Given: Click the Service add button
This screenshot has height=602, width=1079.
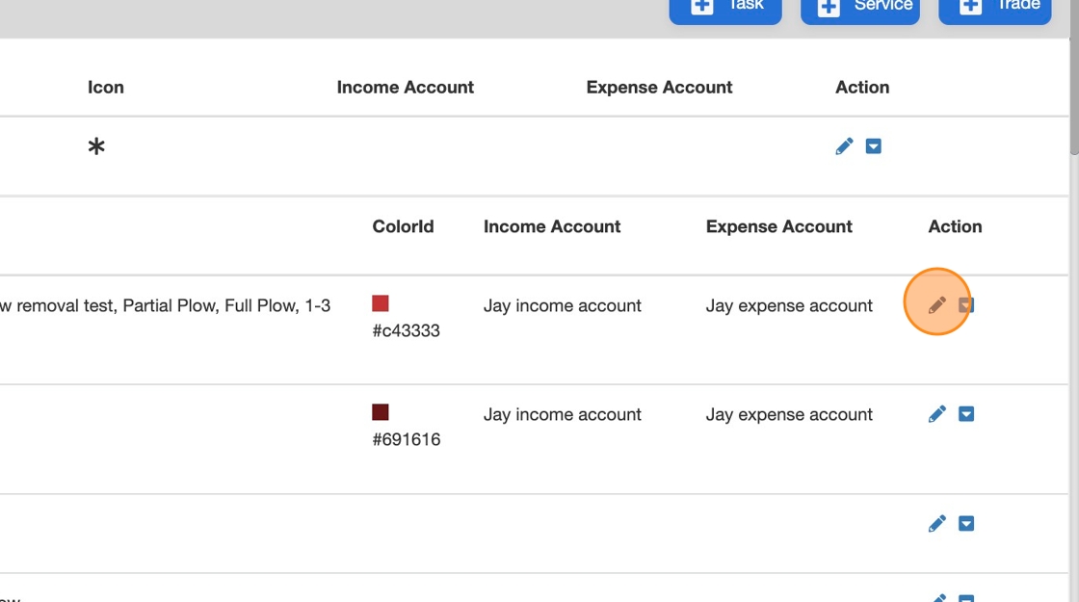Looking at the screenshot, I should tap(859, 8).
